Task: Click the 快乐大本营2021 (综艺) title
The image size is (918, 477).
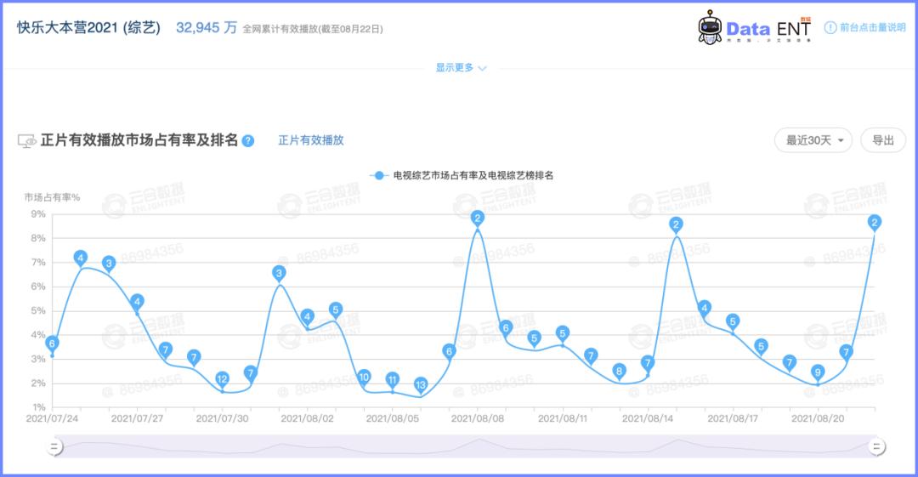Action: (88, 27)
